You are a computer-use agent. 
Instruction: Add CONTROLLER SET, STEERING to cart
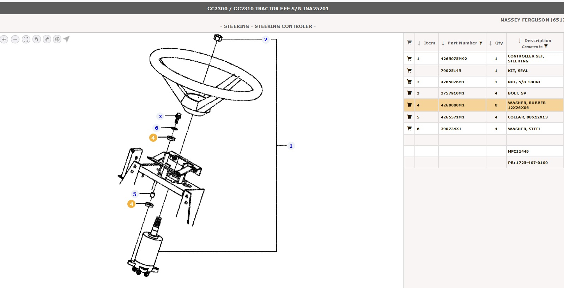click(409, 59)
